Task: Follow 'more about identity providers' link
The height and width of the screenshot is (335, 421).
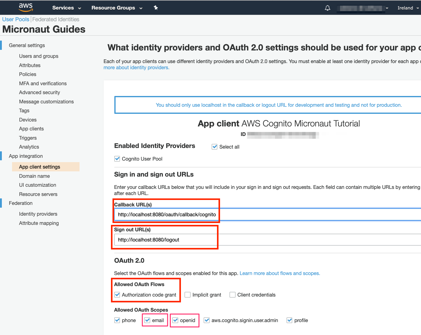Action: 137,67
